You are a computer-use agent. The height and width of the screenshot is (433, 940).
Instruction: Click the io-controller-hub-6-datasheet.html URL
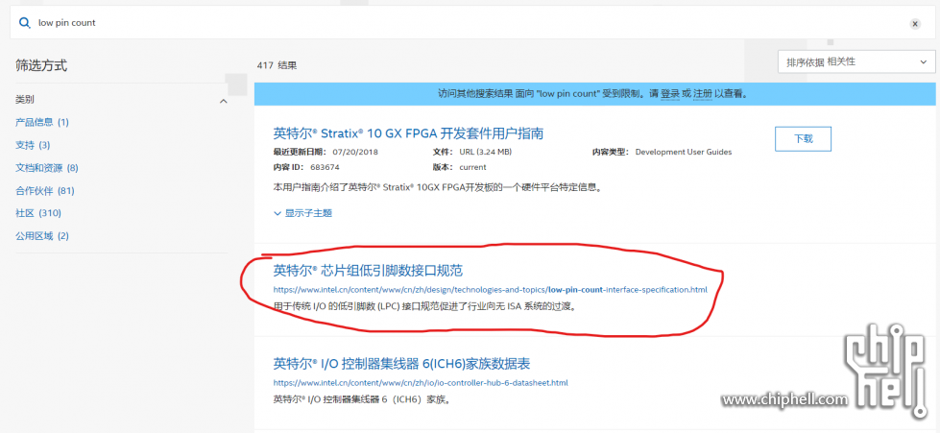point(421,383)
